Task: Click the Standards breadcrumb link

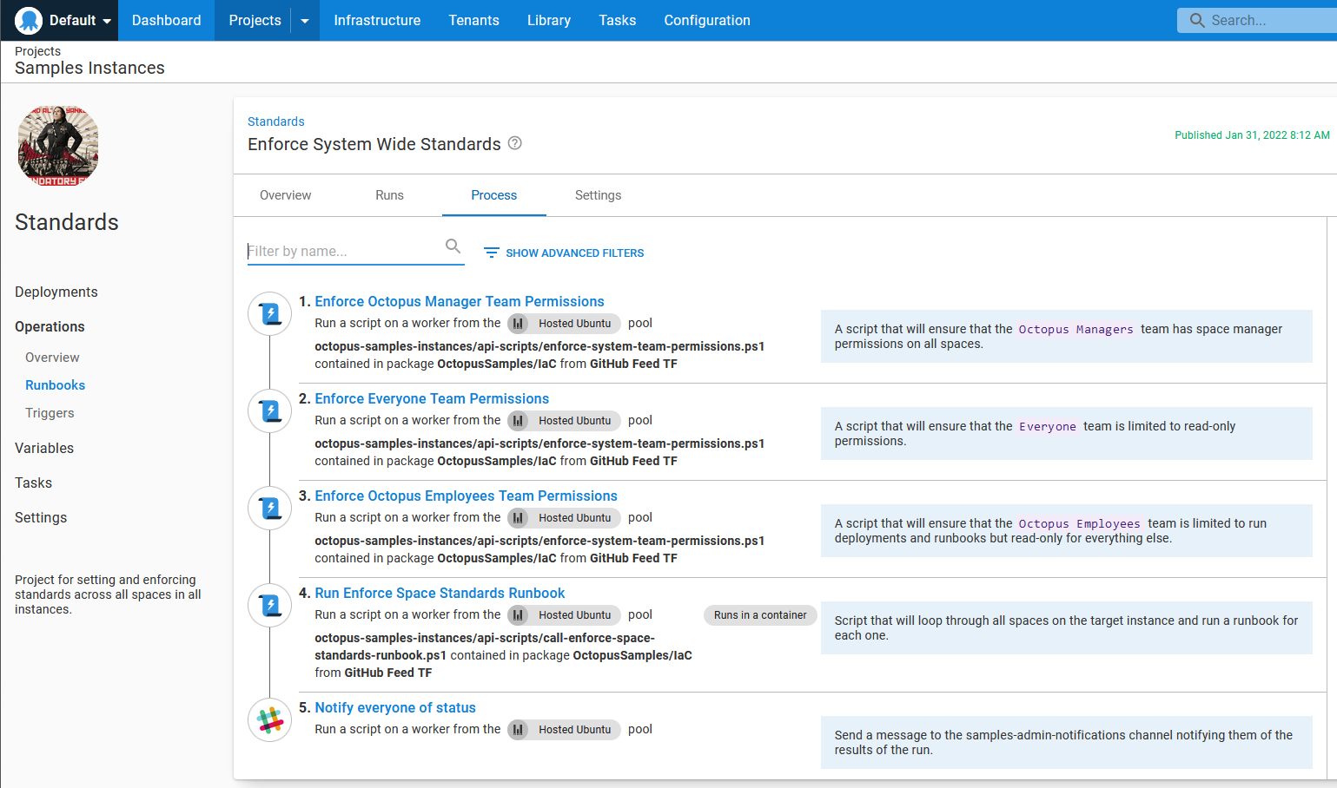Action: click(275, 121)
